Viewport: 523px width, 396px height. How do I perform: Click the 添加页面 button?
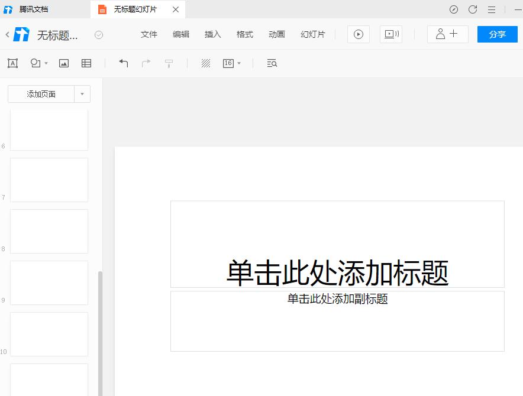tap(42, 93)
